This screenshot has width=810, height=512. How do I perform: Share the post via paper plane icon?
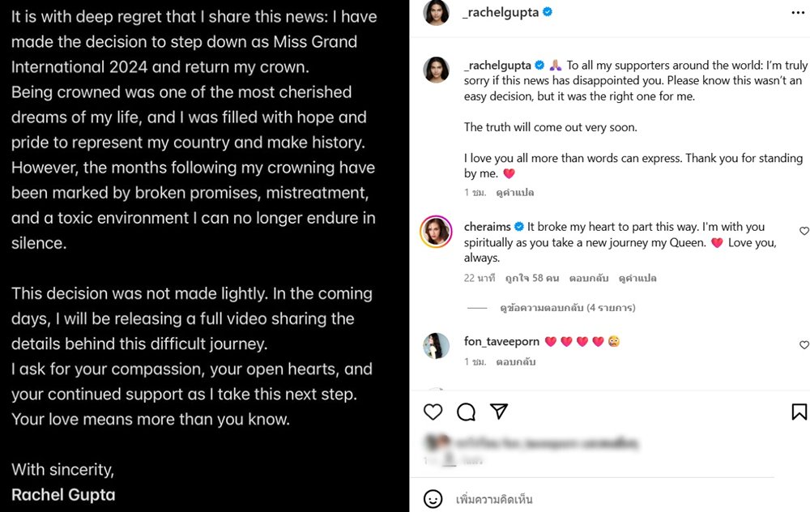pyautogui.click(x=499, y=412)
